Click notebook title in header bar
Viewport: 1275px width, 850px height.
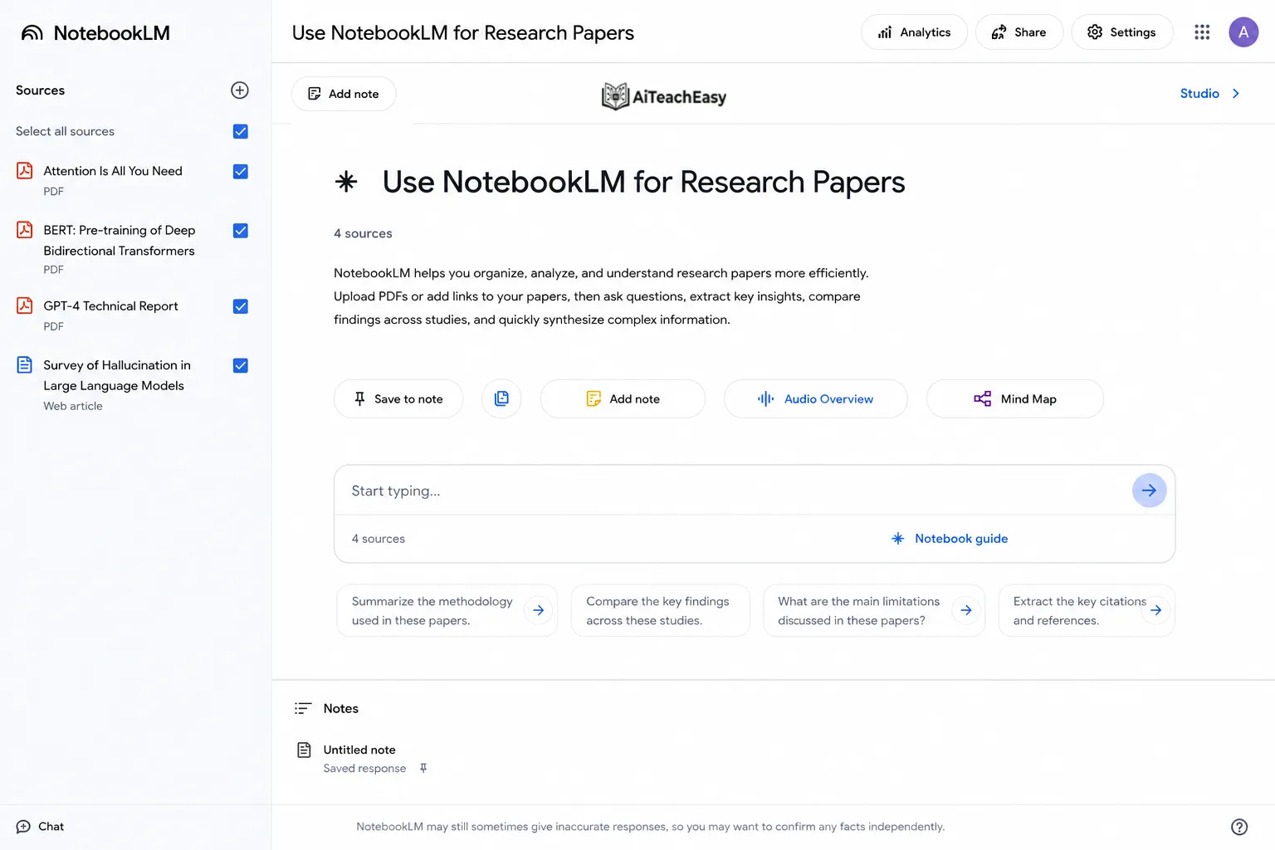(x=462, y=32)
